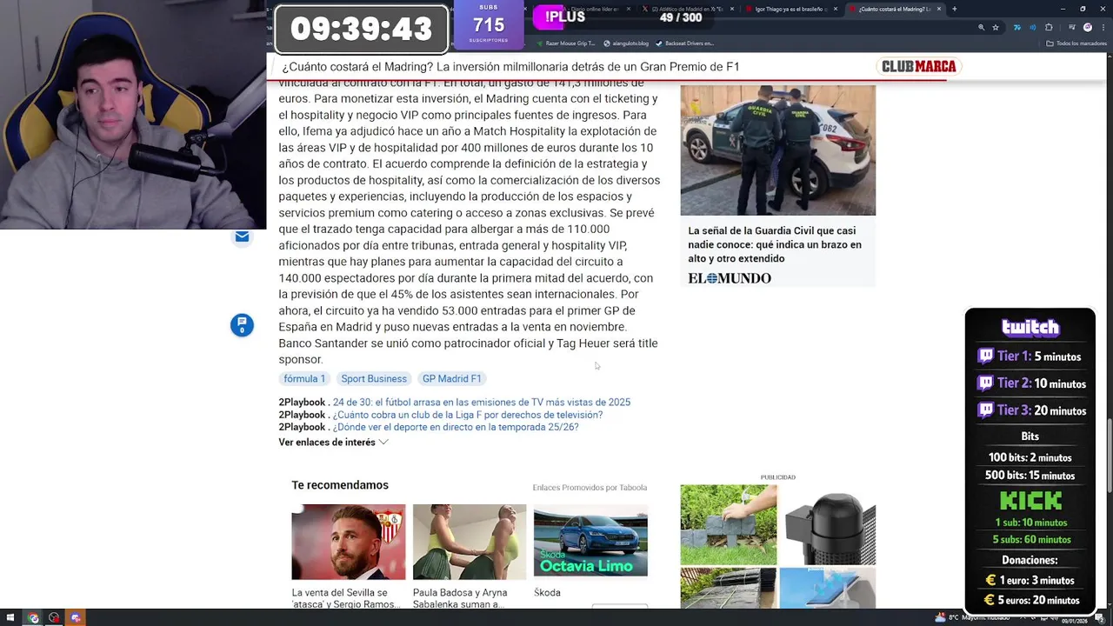Click the Windows Start button
The width and height of the screenshot is (1113, 626).
coord(9,618)
